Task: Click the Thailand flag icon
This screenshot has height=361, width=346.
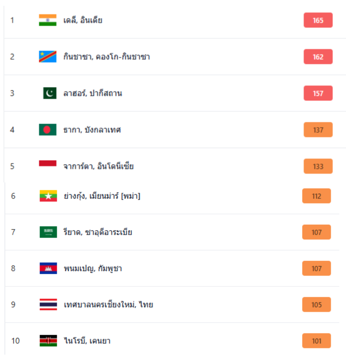Action: 48,305
